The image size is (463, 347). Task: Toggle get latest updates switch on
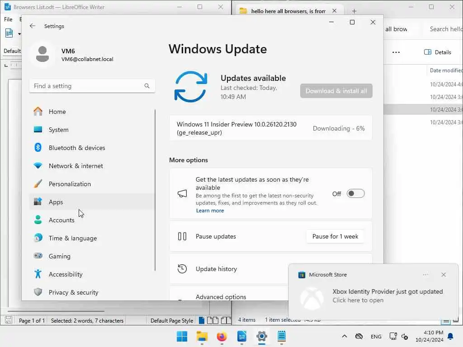(355, 193)
